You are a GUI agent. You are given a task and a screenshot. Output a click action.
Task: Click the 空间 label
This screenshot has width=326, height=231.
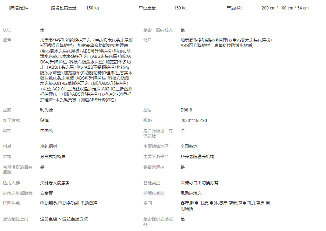click(x=147, y=203)
